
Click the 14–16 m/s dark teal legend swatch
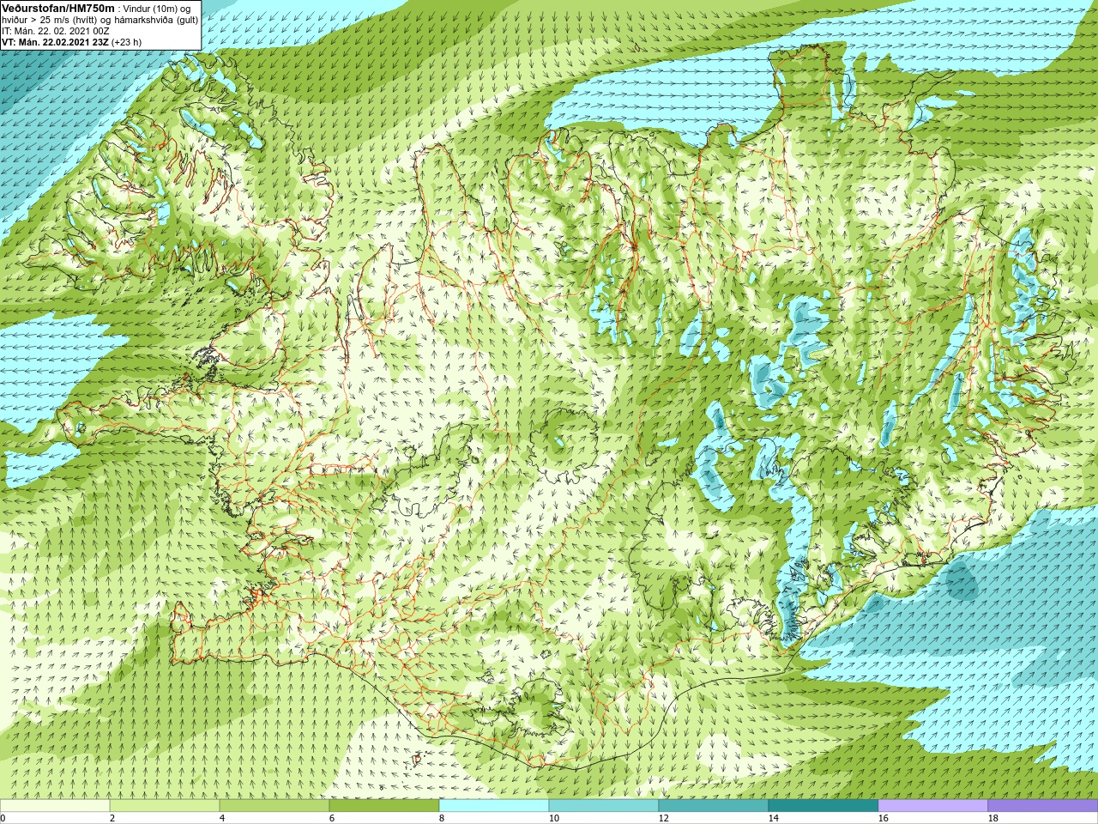point(823,806)
